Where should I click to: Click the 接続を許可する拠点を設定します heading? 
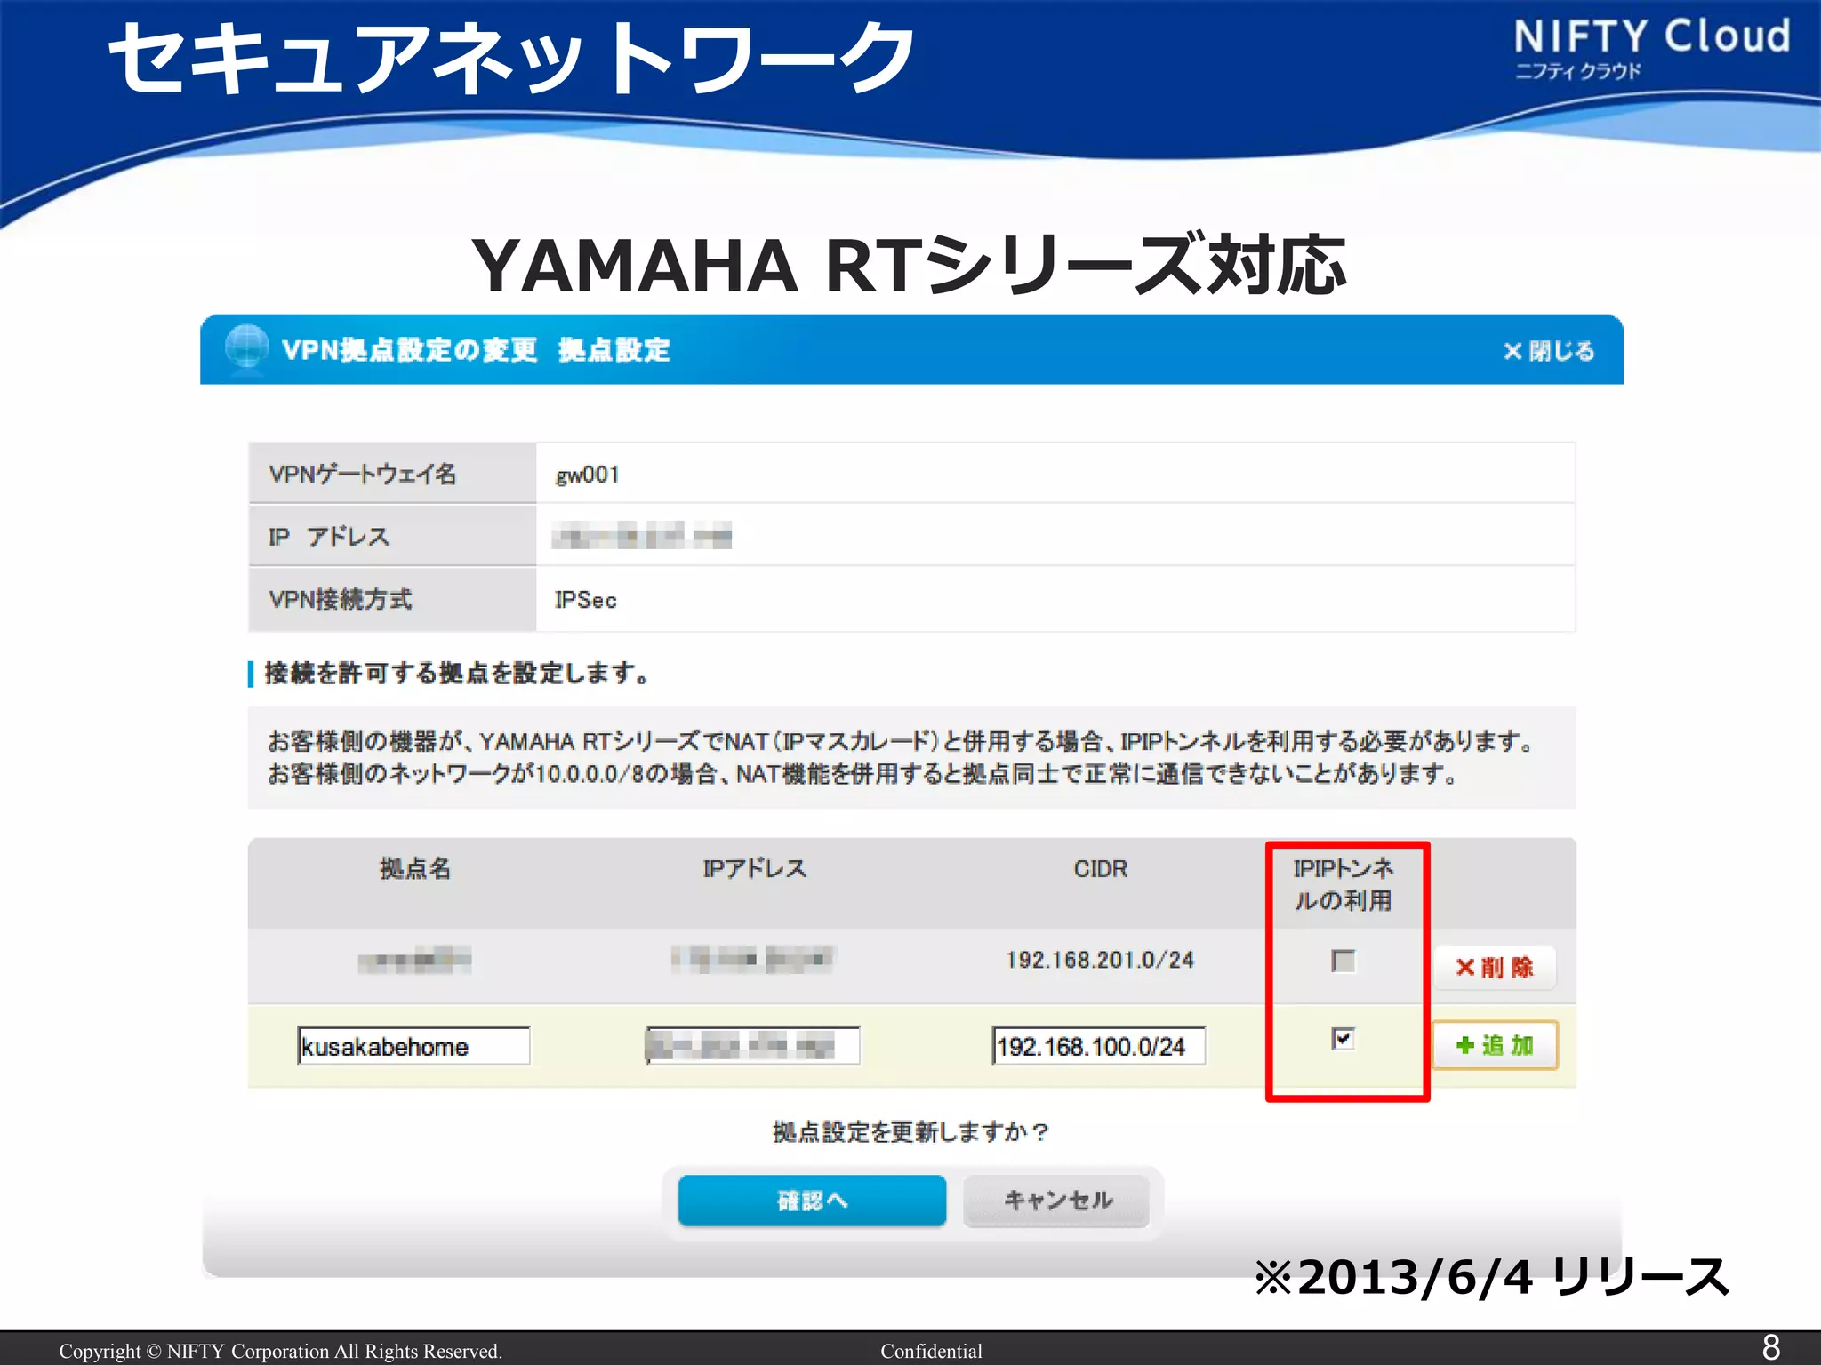point(456,673)
